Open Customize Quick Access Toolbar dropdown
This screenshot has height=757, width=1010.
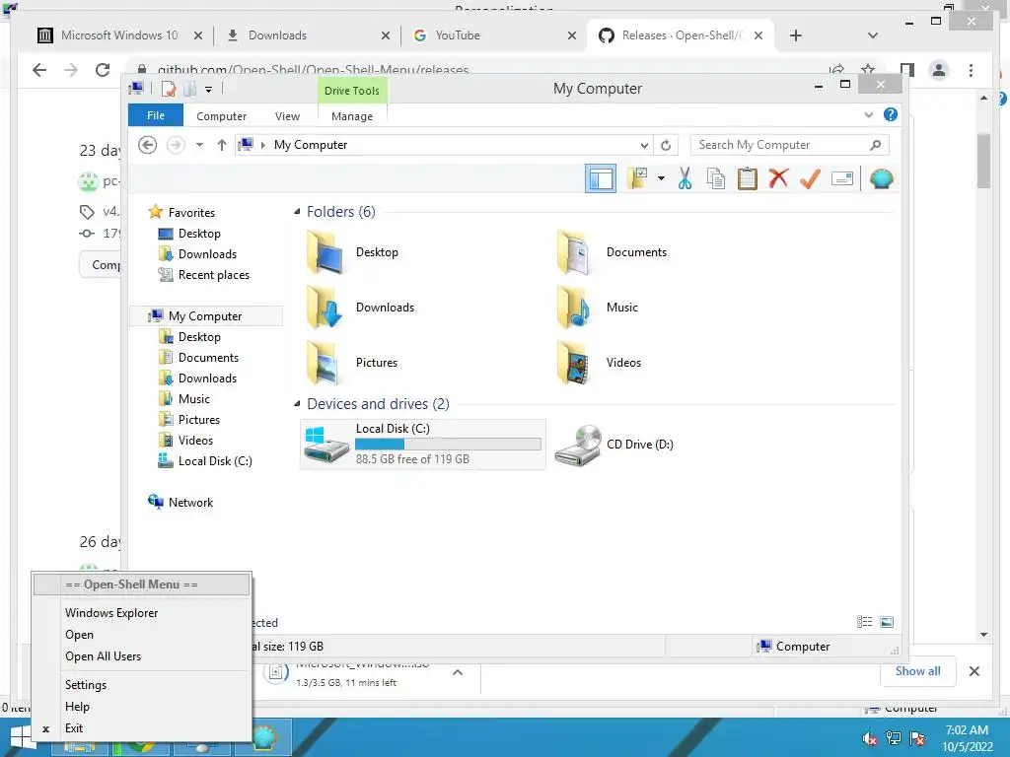coord(209,90)
